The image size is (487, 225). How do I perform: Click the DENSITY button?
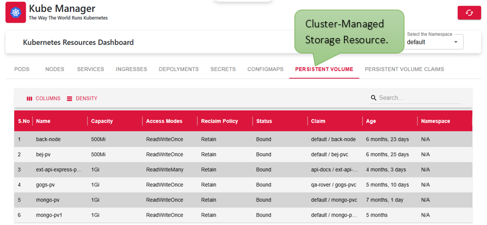click(82, 98)
